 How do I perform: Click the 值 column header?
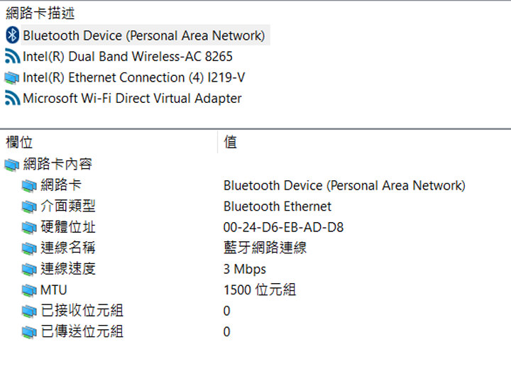click(231, 143)
